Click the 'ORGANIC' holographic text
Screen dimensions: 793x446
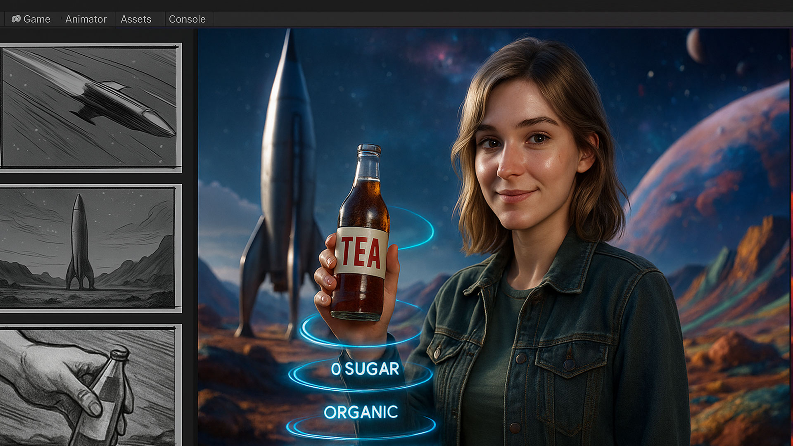pyautogui.click(x=361, y=412)
